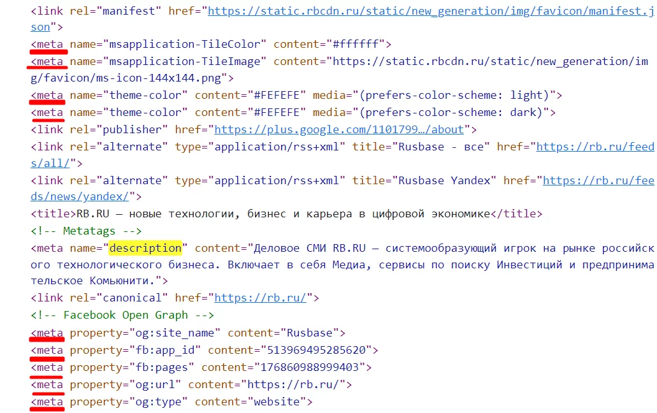Click the highlighted word description
This screenshot has height=413, width=657.
pyautogui.click(x=145, y=249)
